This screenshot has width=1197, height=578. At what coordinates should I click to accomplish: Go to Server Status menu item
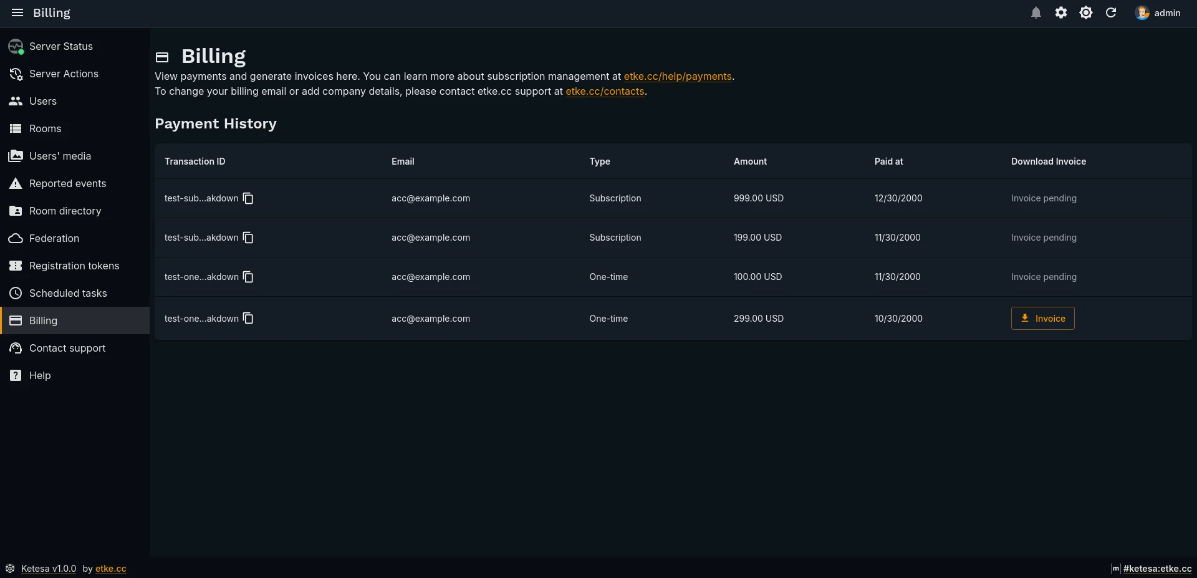(75, 46)
